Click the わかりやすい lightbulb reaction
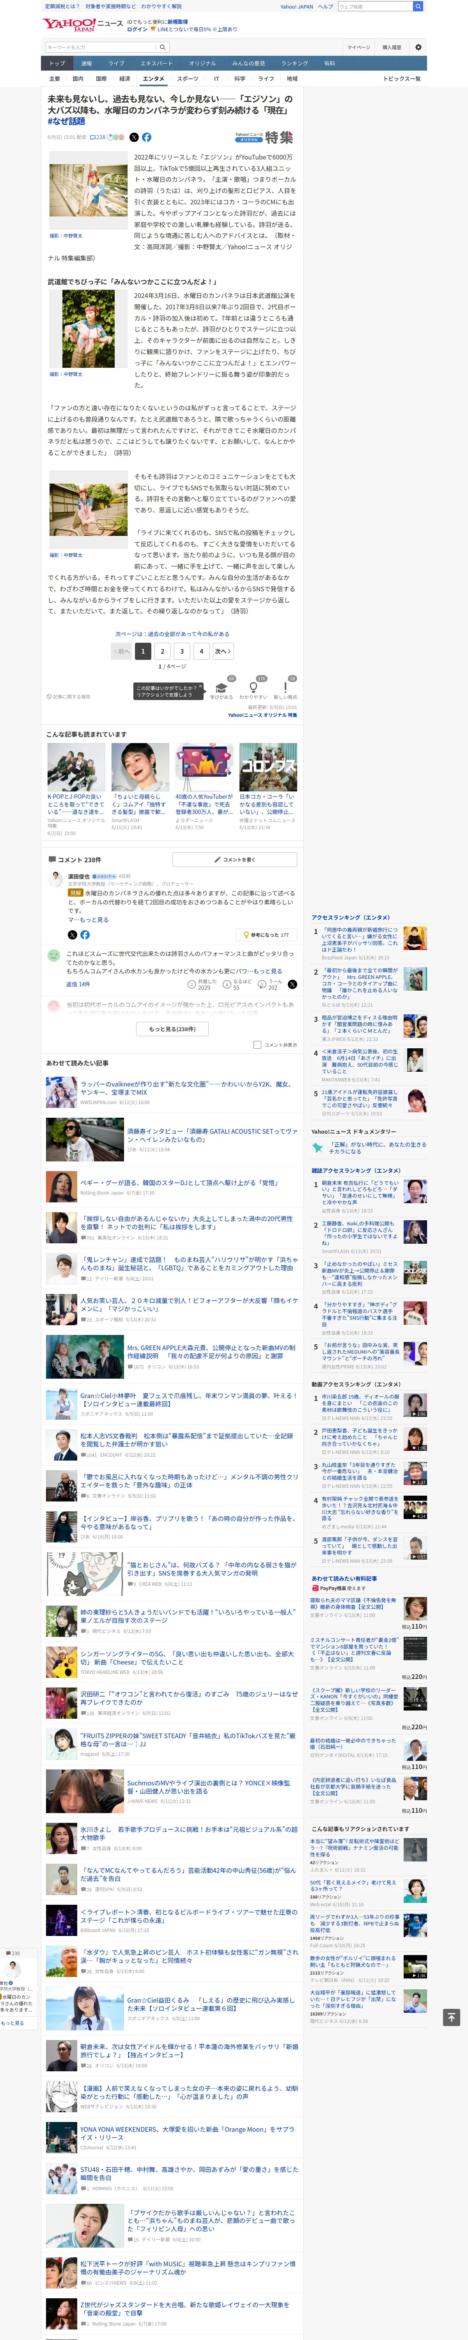 (253, 688)
